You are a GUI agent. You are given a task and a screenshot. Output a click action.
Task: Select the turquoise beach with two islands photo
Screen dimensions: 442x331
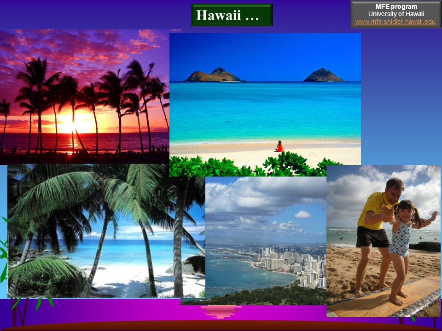point(265,105)
